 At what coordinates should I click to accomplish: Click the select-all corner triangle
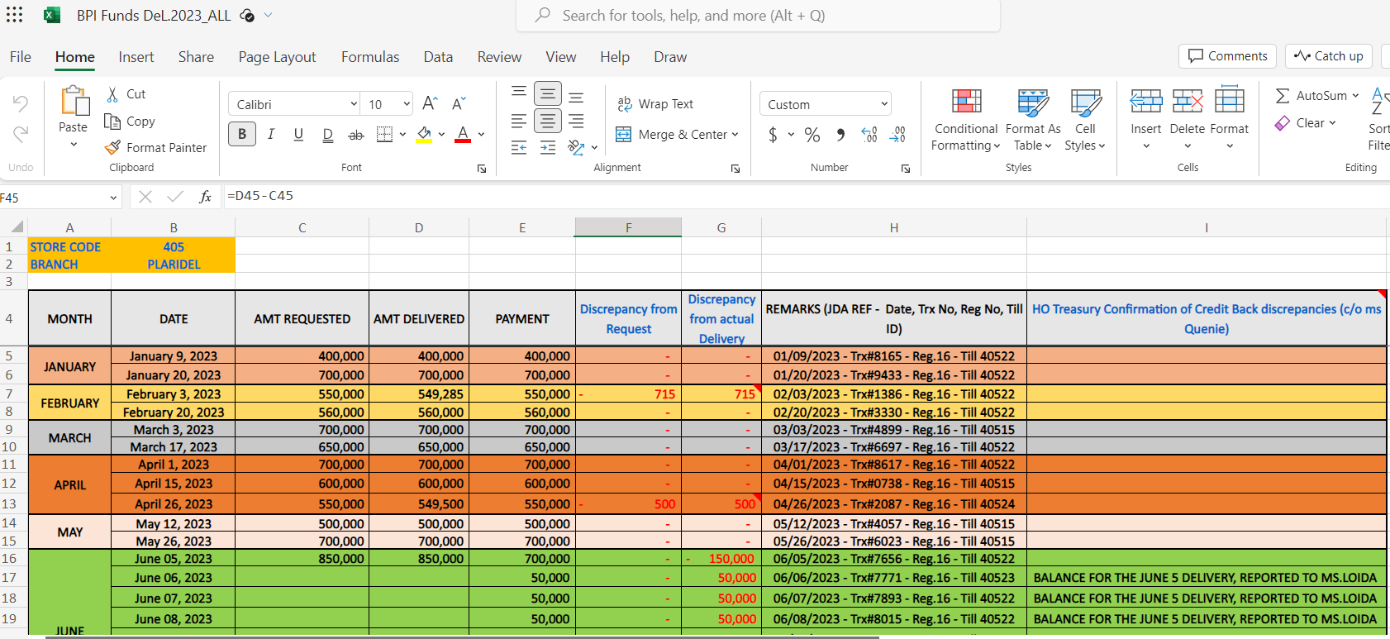pyautogui.click(x=16, y=227)
